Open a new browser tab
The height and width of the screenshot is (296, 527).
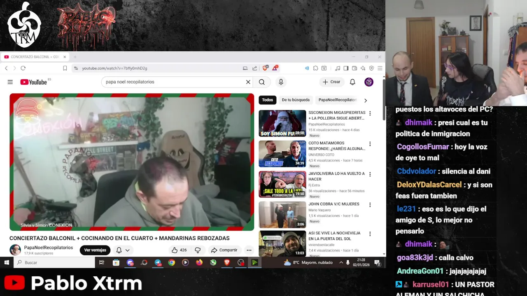(75, 57)
